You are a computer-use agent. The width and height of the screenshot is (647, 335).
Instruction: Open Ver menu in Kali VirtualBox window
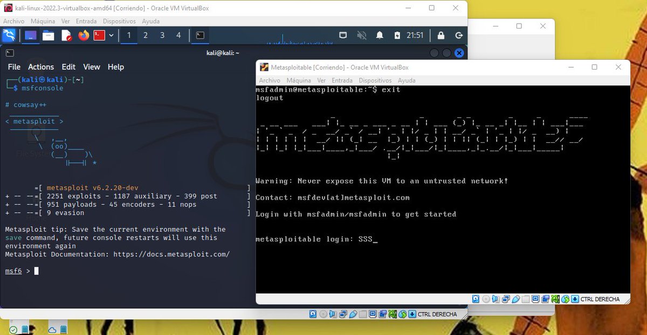[x=66, y=21]
